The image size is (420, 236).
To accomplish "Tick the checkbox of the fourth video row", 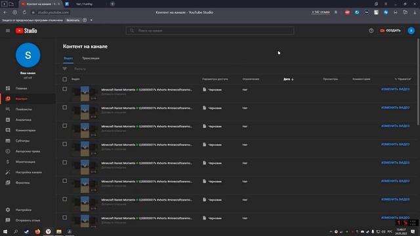I will pyautogui.click(x=65, y=144).
